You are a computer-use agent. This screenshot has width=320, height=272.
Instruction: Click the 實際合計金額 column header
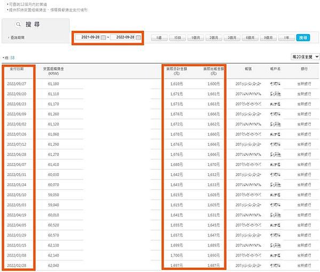177,71
